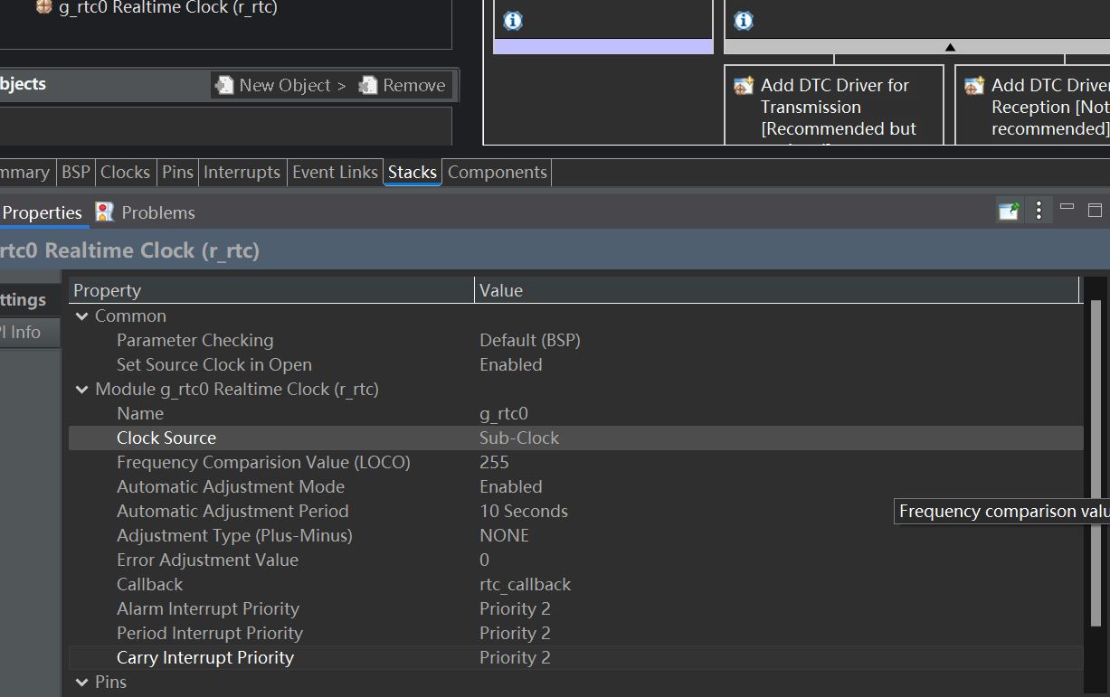Image resolution: width=1110 pixels, height=697 pixels.
Task: Click the info icon above Add DTC Driver for Transmission
Action: (744, 21)
